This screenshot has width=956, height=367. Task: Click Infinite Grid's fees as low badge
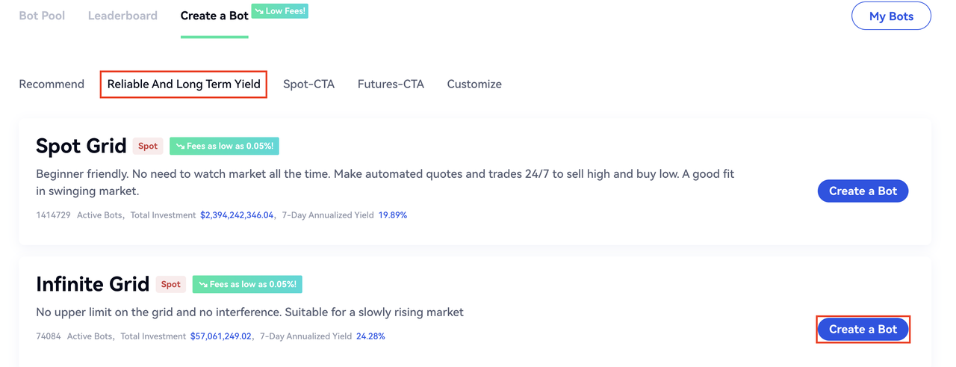tap(247, 284)
